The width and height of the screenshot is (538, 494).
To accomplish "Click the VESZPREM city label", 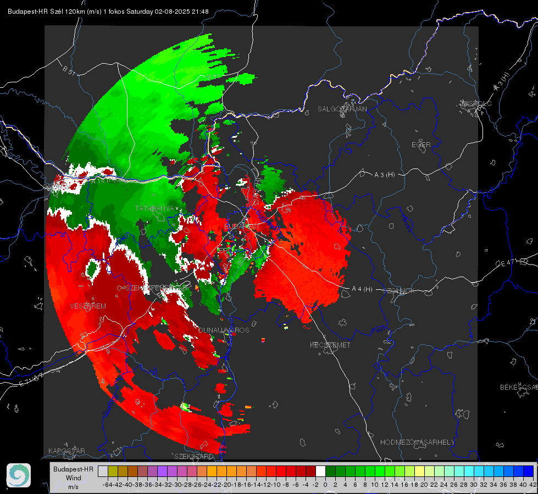I will point(88,306).
